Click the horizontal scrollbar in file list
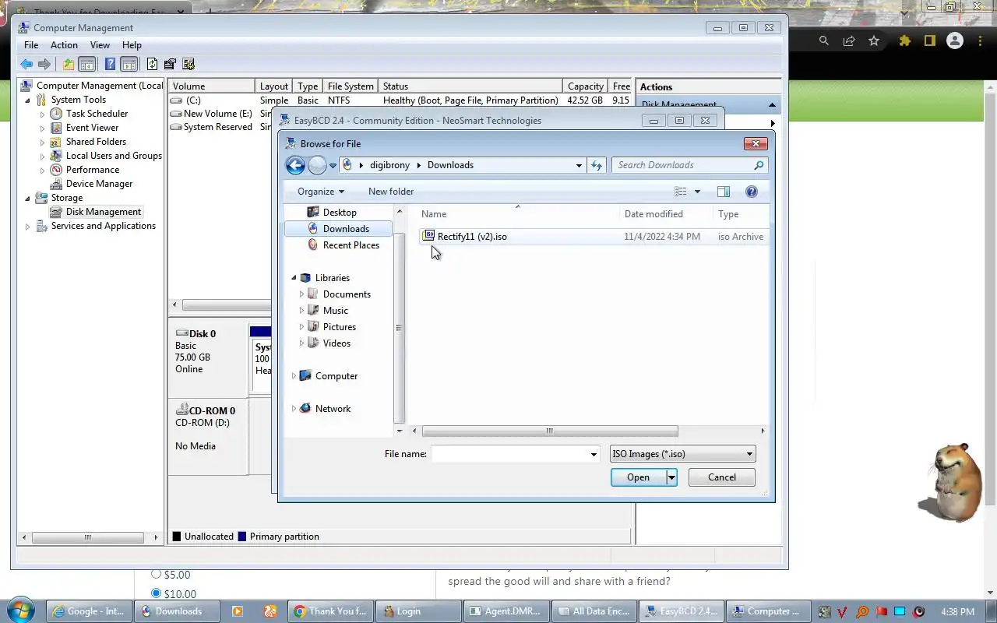Screen dimensions: 997x623 tap(550, 431)
